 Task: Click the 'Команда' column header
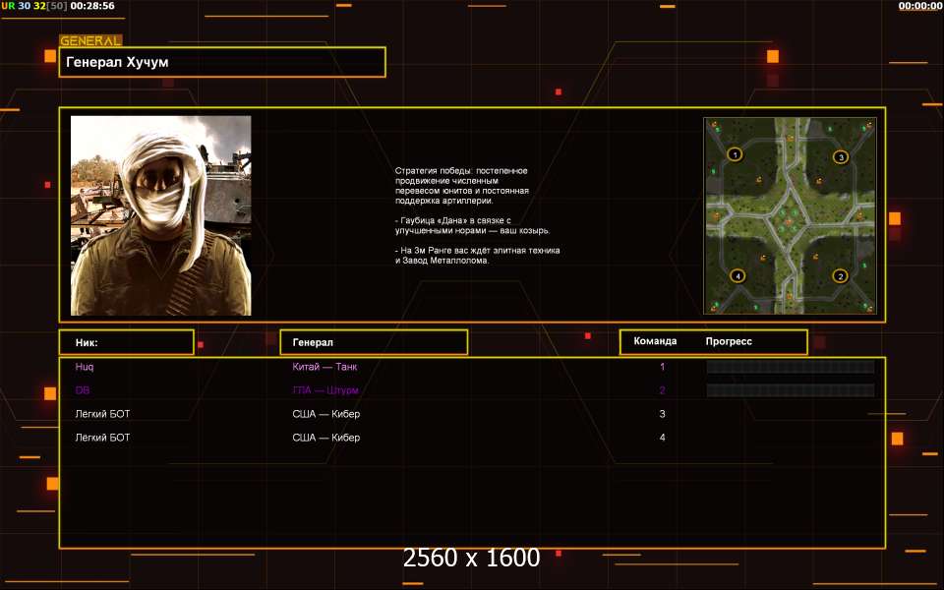click(x=655, y=341)
